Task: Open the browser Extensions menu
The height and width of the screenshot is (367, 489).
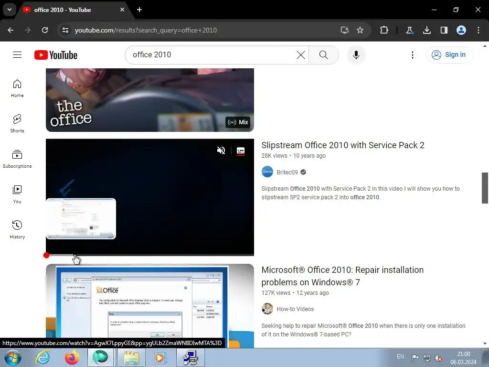Action: (384, 30)
